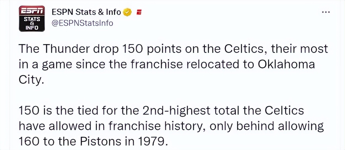Click the gold verified checkmark badge
The image size is (345, 150).
point(127,12)
